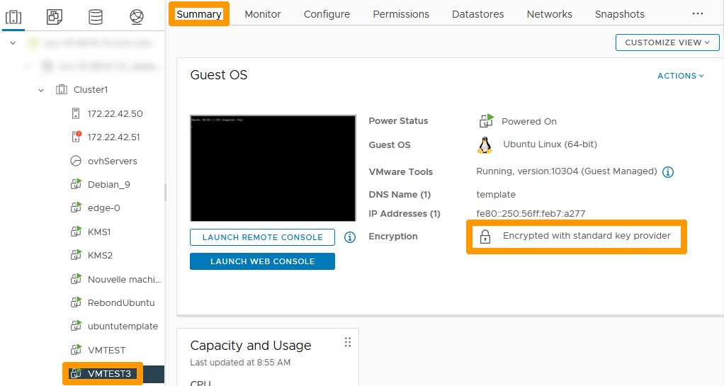Switch to the Snapshots tab
The image size is (724, 386).
tap(620, 14)
